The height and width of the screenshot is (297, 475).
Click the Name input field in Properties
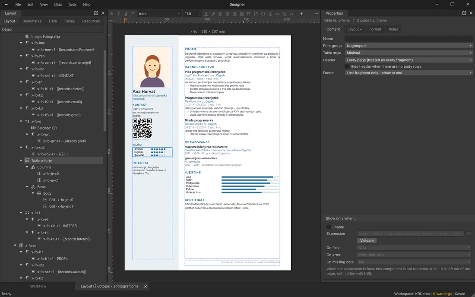click(408, 38)
